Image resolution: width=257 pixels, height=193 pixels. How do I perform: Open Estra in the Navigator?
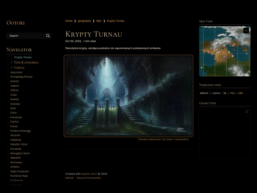tap(13, 112)
